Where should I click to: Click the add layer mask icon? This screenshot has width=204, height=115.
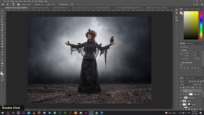pyautogui.click(x=189, y=109)
